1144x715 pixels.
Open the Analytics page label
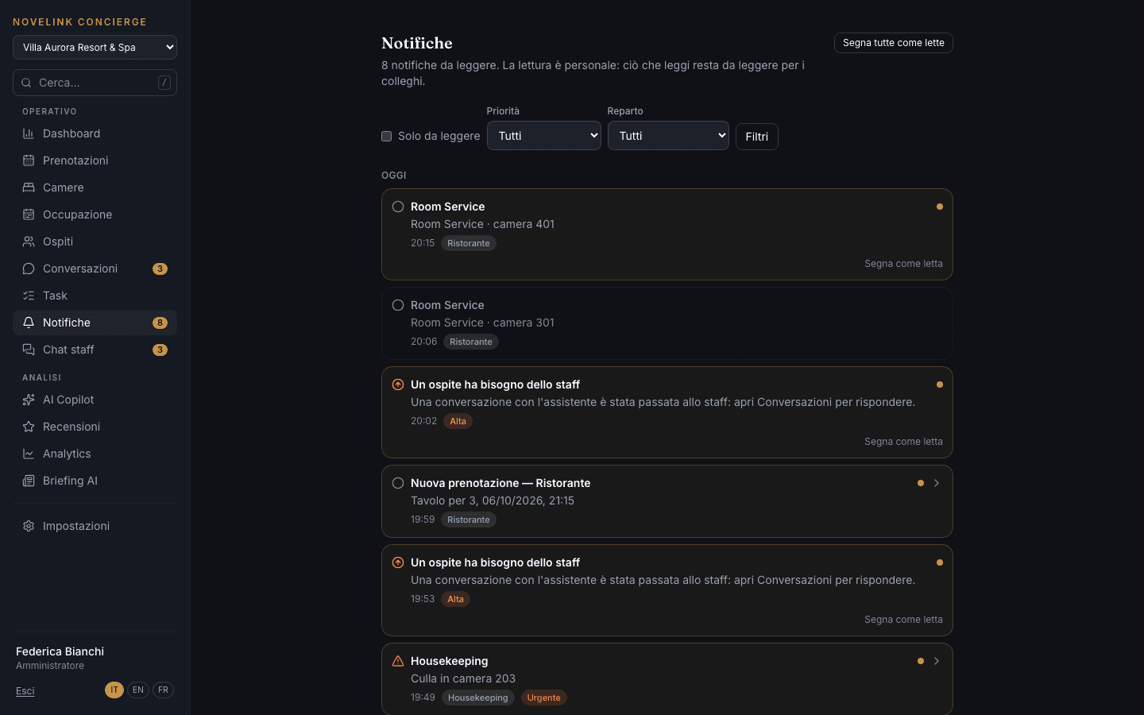click(x=67, y=454)
